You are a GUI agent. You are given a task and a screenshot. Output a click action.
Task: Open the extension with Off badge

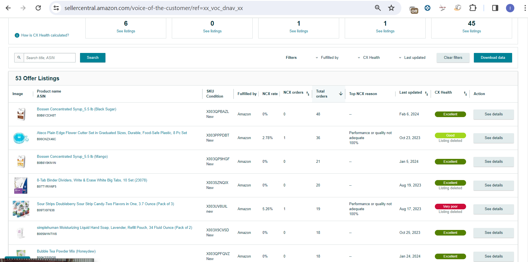point(414,9)
